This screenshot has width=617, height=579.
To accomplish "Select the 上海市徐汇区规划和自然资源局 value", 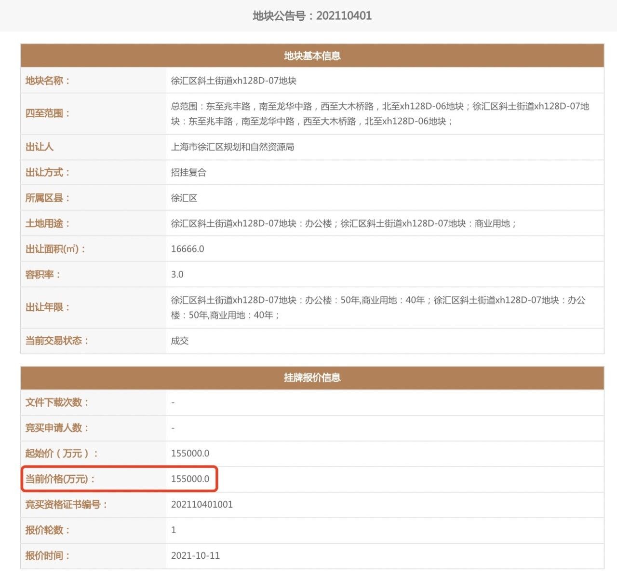I will [232, 147].
